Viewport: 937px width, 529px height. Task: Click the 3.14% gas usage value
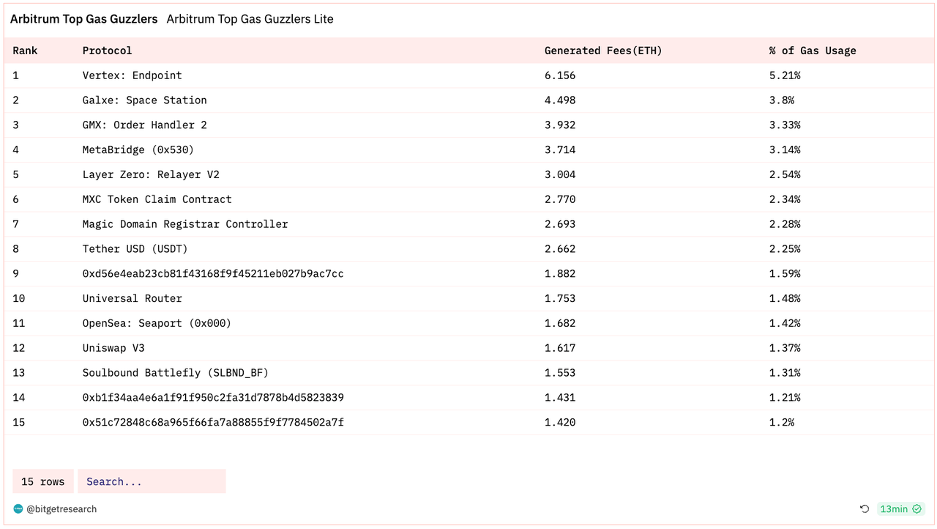[x=785, y=149]
